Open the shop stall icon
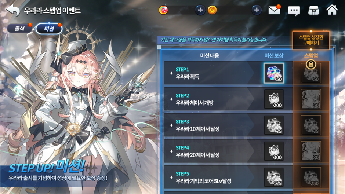Viewport: 345px width, 194px height. 314,10
